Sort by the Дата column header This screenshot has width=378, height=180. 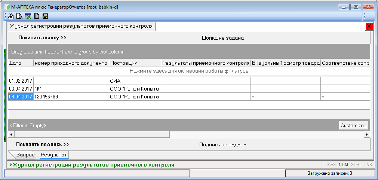[21, 63]
